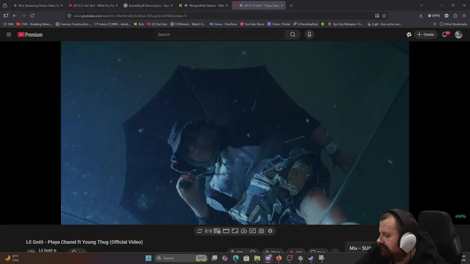
Task: Open the DIM bookmark
Action: tap(8, 24)
